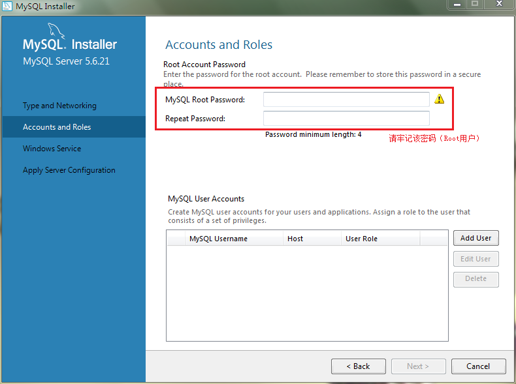The image size is (516, 384).
Task: Select Accounts and Roles step
Action: pos(57,127)
